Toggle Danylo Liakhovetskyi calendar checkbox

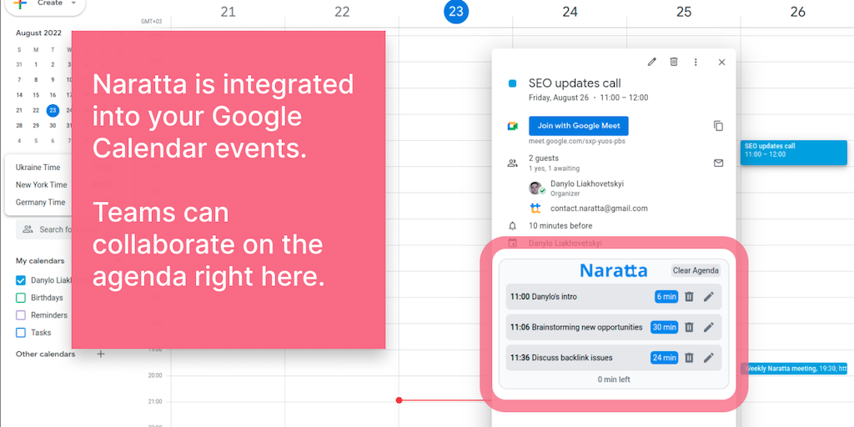21,280
